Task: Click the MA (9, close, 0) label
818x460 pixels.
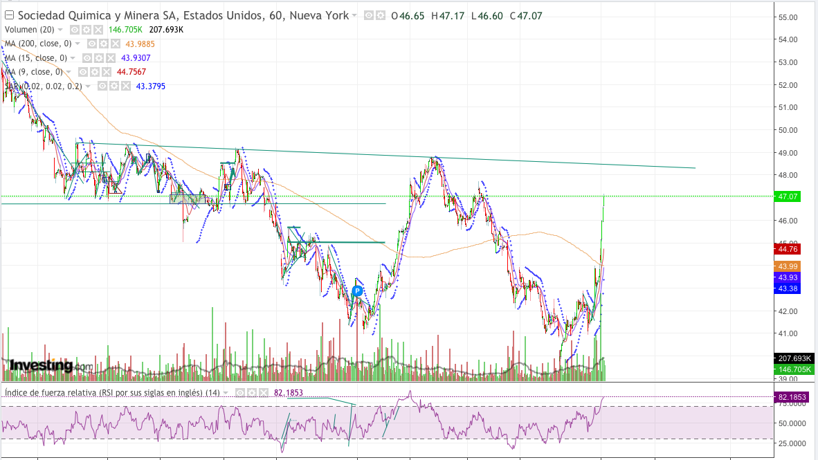Action: click(34, 72)
